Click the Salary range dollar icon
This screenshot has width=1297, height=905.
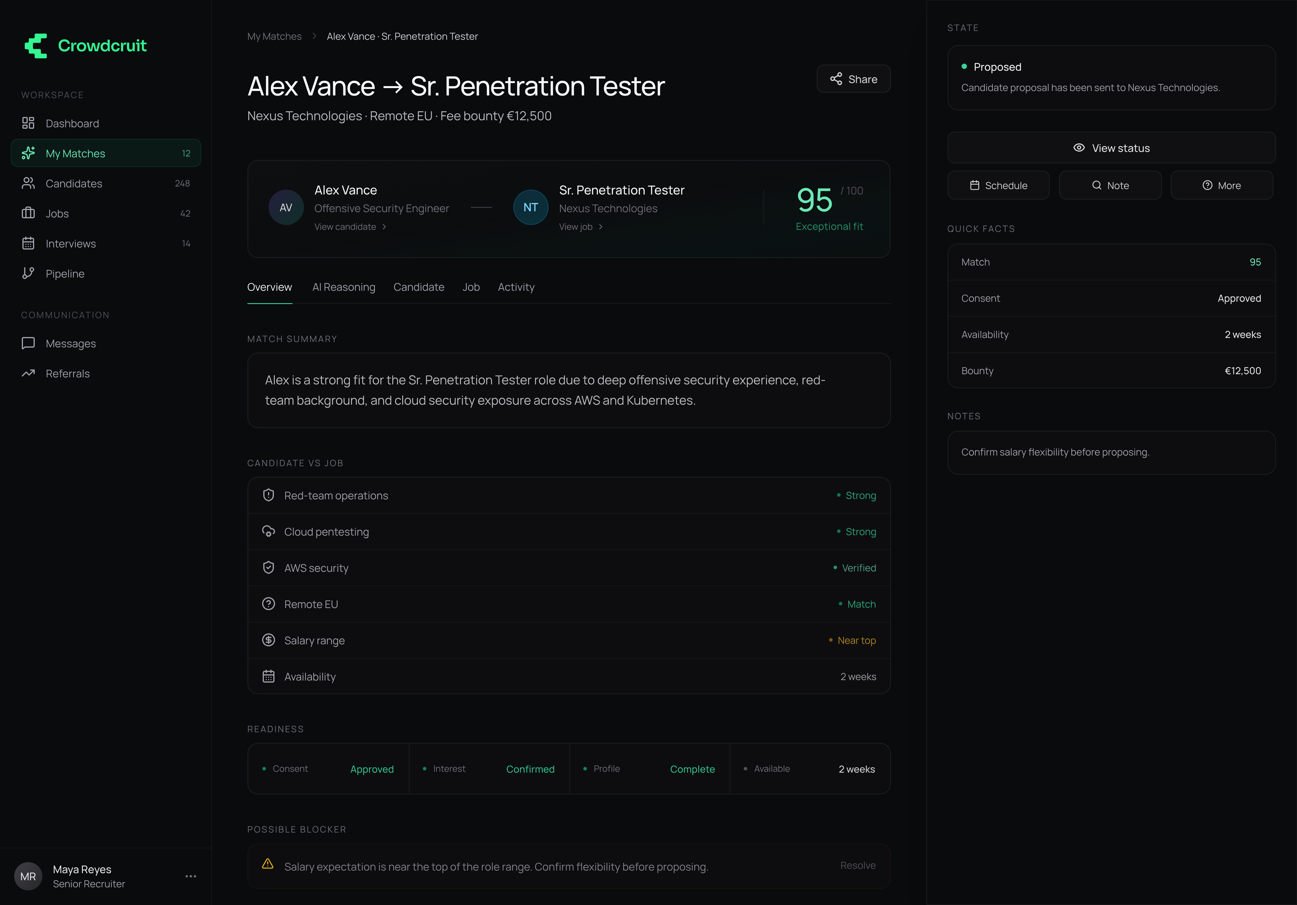268,640
